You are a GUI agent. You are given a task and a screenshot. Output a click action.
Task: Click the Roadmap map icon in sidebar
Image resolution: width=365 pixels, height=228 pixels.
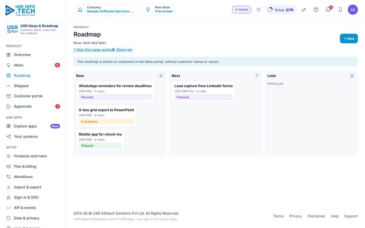[x=8, y=76]
